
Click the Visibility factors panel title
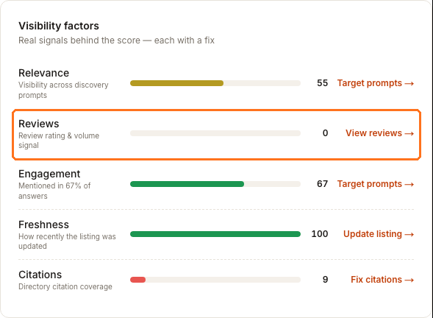[59, 26]
